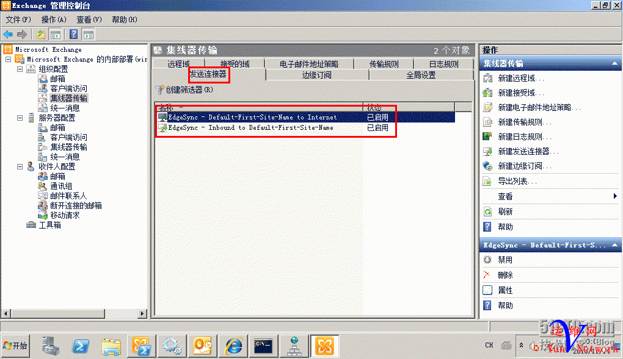Switch to the 全局设置 tab
Viewport: 623px width, 359px height.
[421, 75]
